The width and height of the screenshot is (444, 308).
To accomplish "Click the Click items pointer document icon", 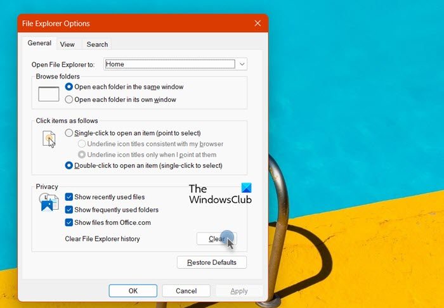I will point(49,139).
